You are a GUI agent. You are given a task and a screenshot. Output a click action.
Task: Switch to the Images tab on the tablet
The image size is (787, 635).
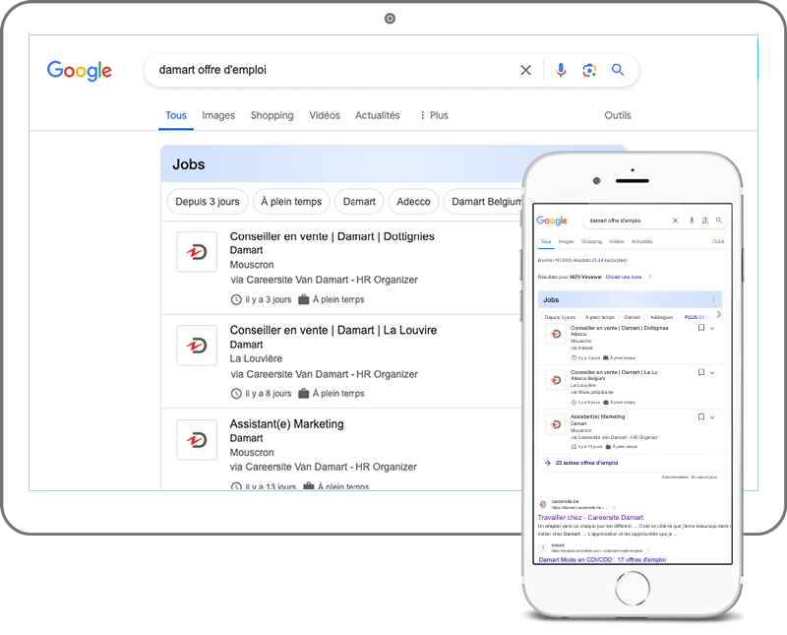tap(218, 115)
